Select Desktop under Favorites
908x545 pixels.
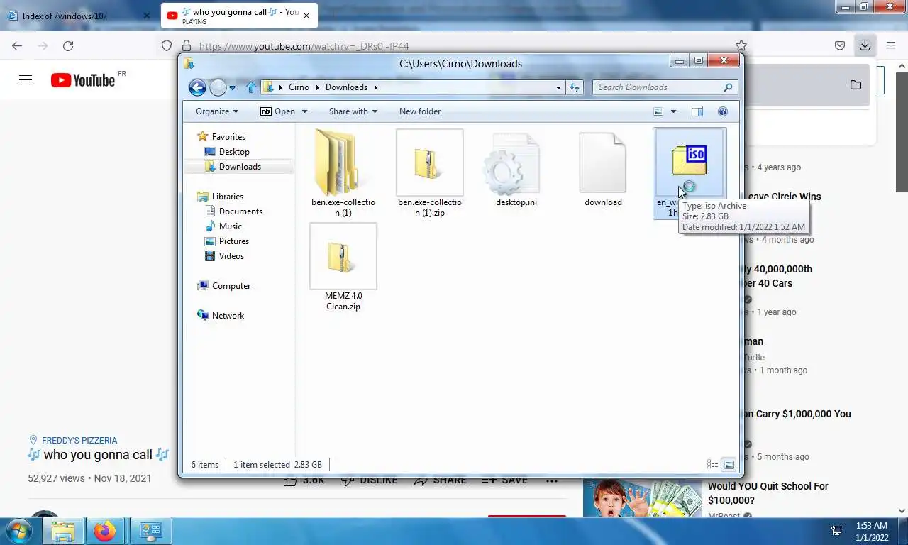point(234,152)
